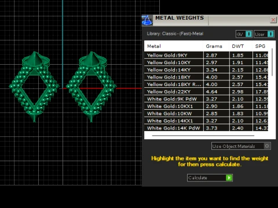Select the Yellow Gold:10KY row
Image resolution: width=278 pixels, height=208 pixels.
(206, 62)
